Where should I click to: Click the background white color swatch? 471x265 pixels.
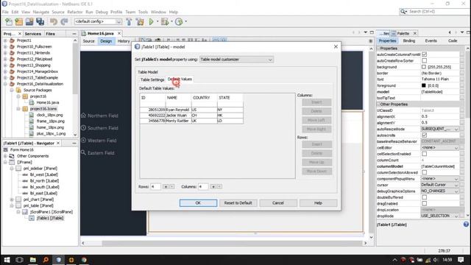tap(424, 67)
